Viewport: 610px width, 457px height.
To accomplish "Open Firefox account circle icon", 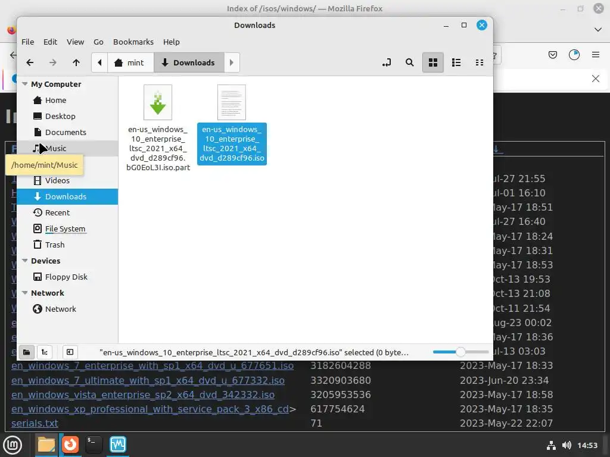I will [574, 55].
